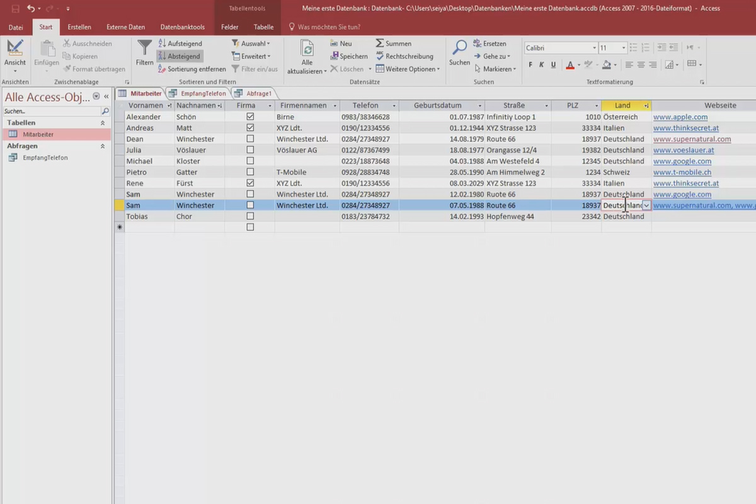The height and width of the screenshot is (504, 756).
Task: Open Markieren dropdown
Action: click(495, 69)
